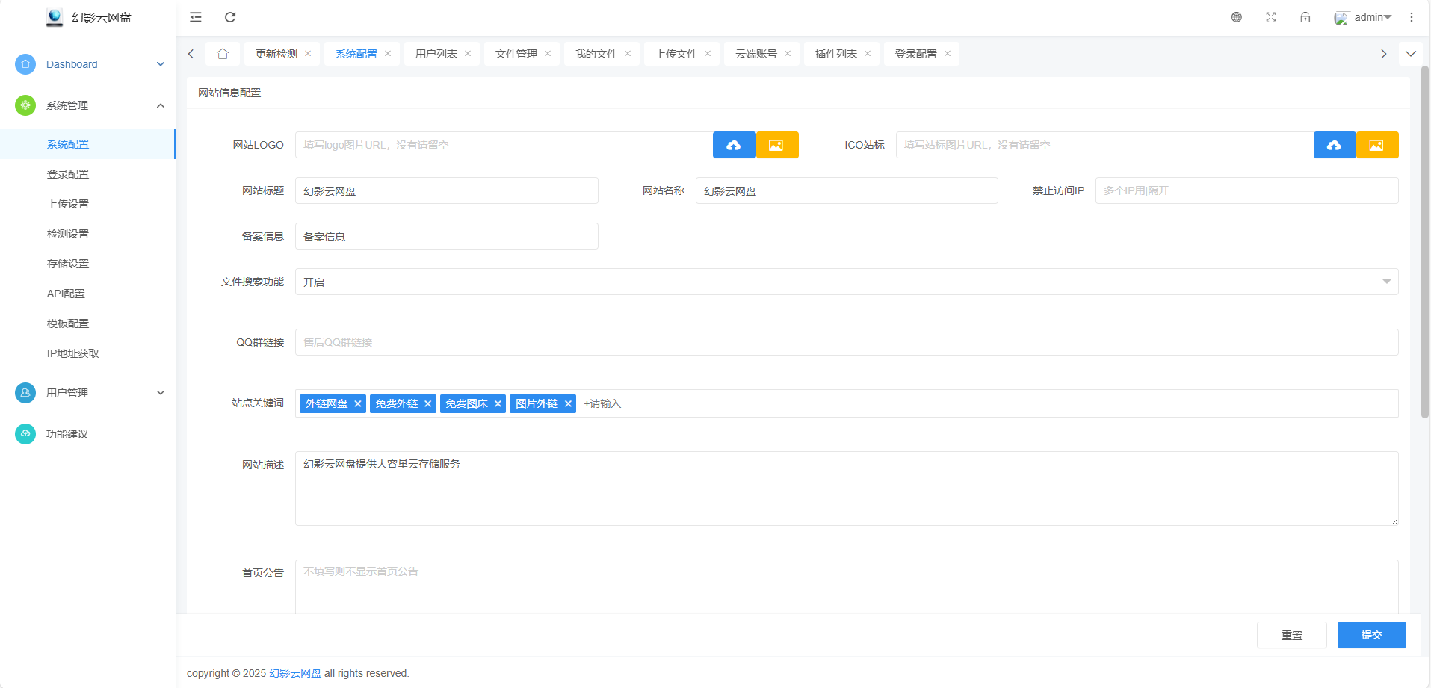The height and width of the screenshot is (688, 1431).
Task: Click into the QQ群链接 input field
Action: (846, 342)
